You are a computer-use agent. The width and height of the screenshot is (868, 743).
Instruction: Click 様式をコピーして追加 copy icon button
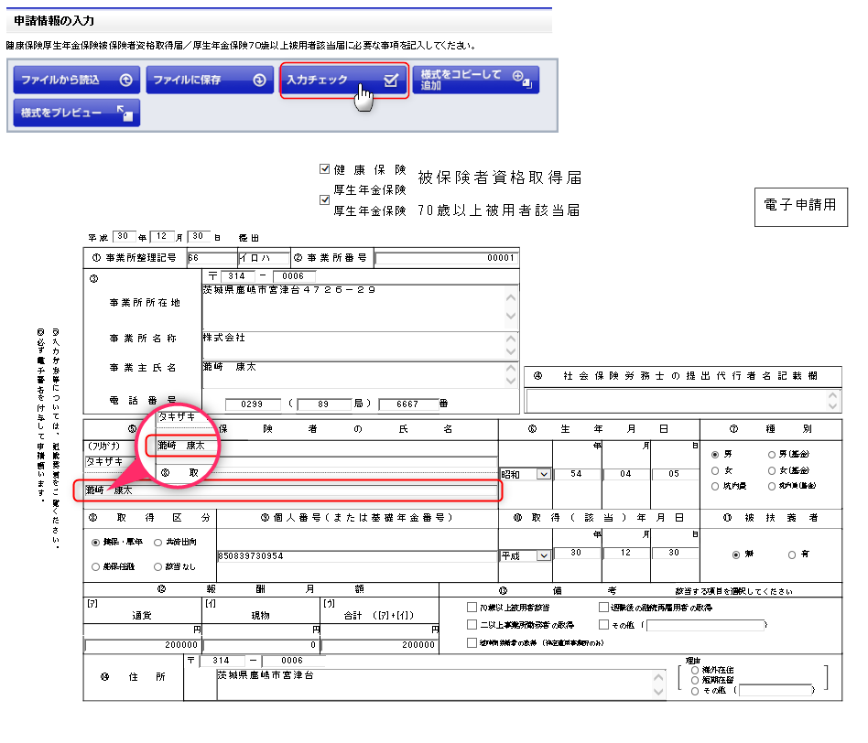pyautogui.click(x=475, y=81)
